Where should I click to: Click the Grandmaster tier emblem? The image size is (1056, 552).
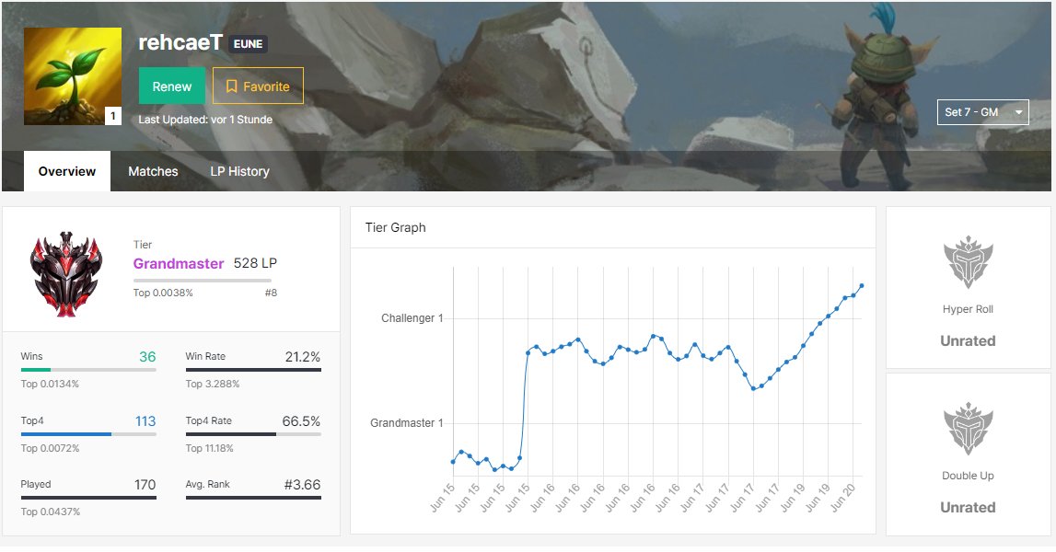tap(66, 274)
